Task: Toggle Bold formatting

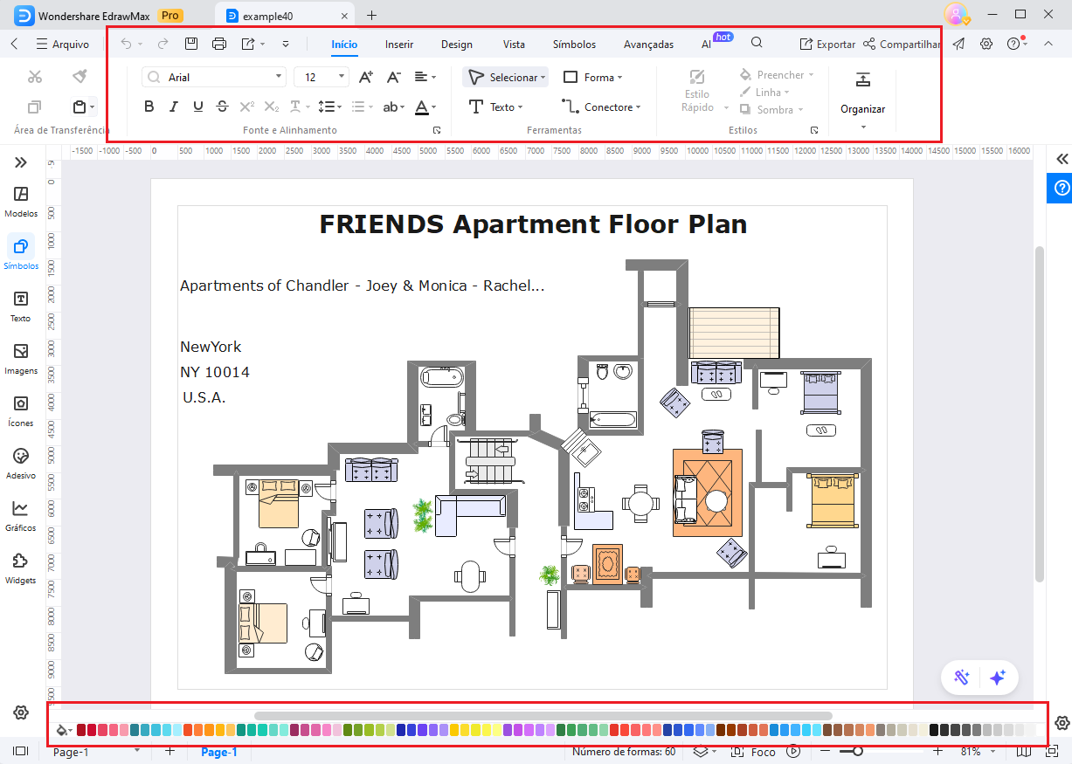Action: [x=149, y=107]
